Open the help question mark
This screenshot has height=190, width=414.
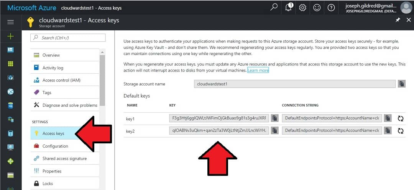(331, 8)
